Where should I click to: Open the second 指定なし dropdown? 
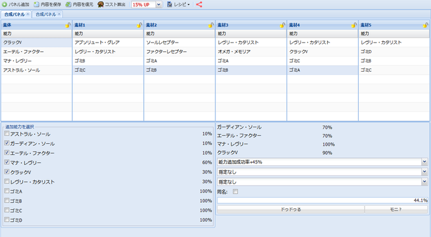click(x=425, y=182)
